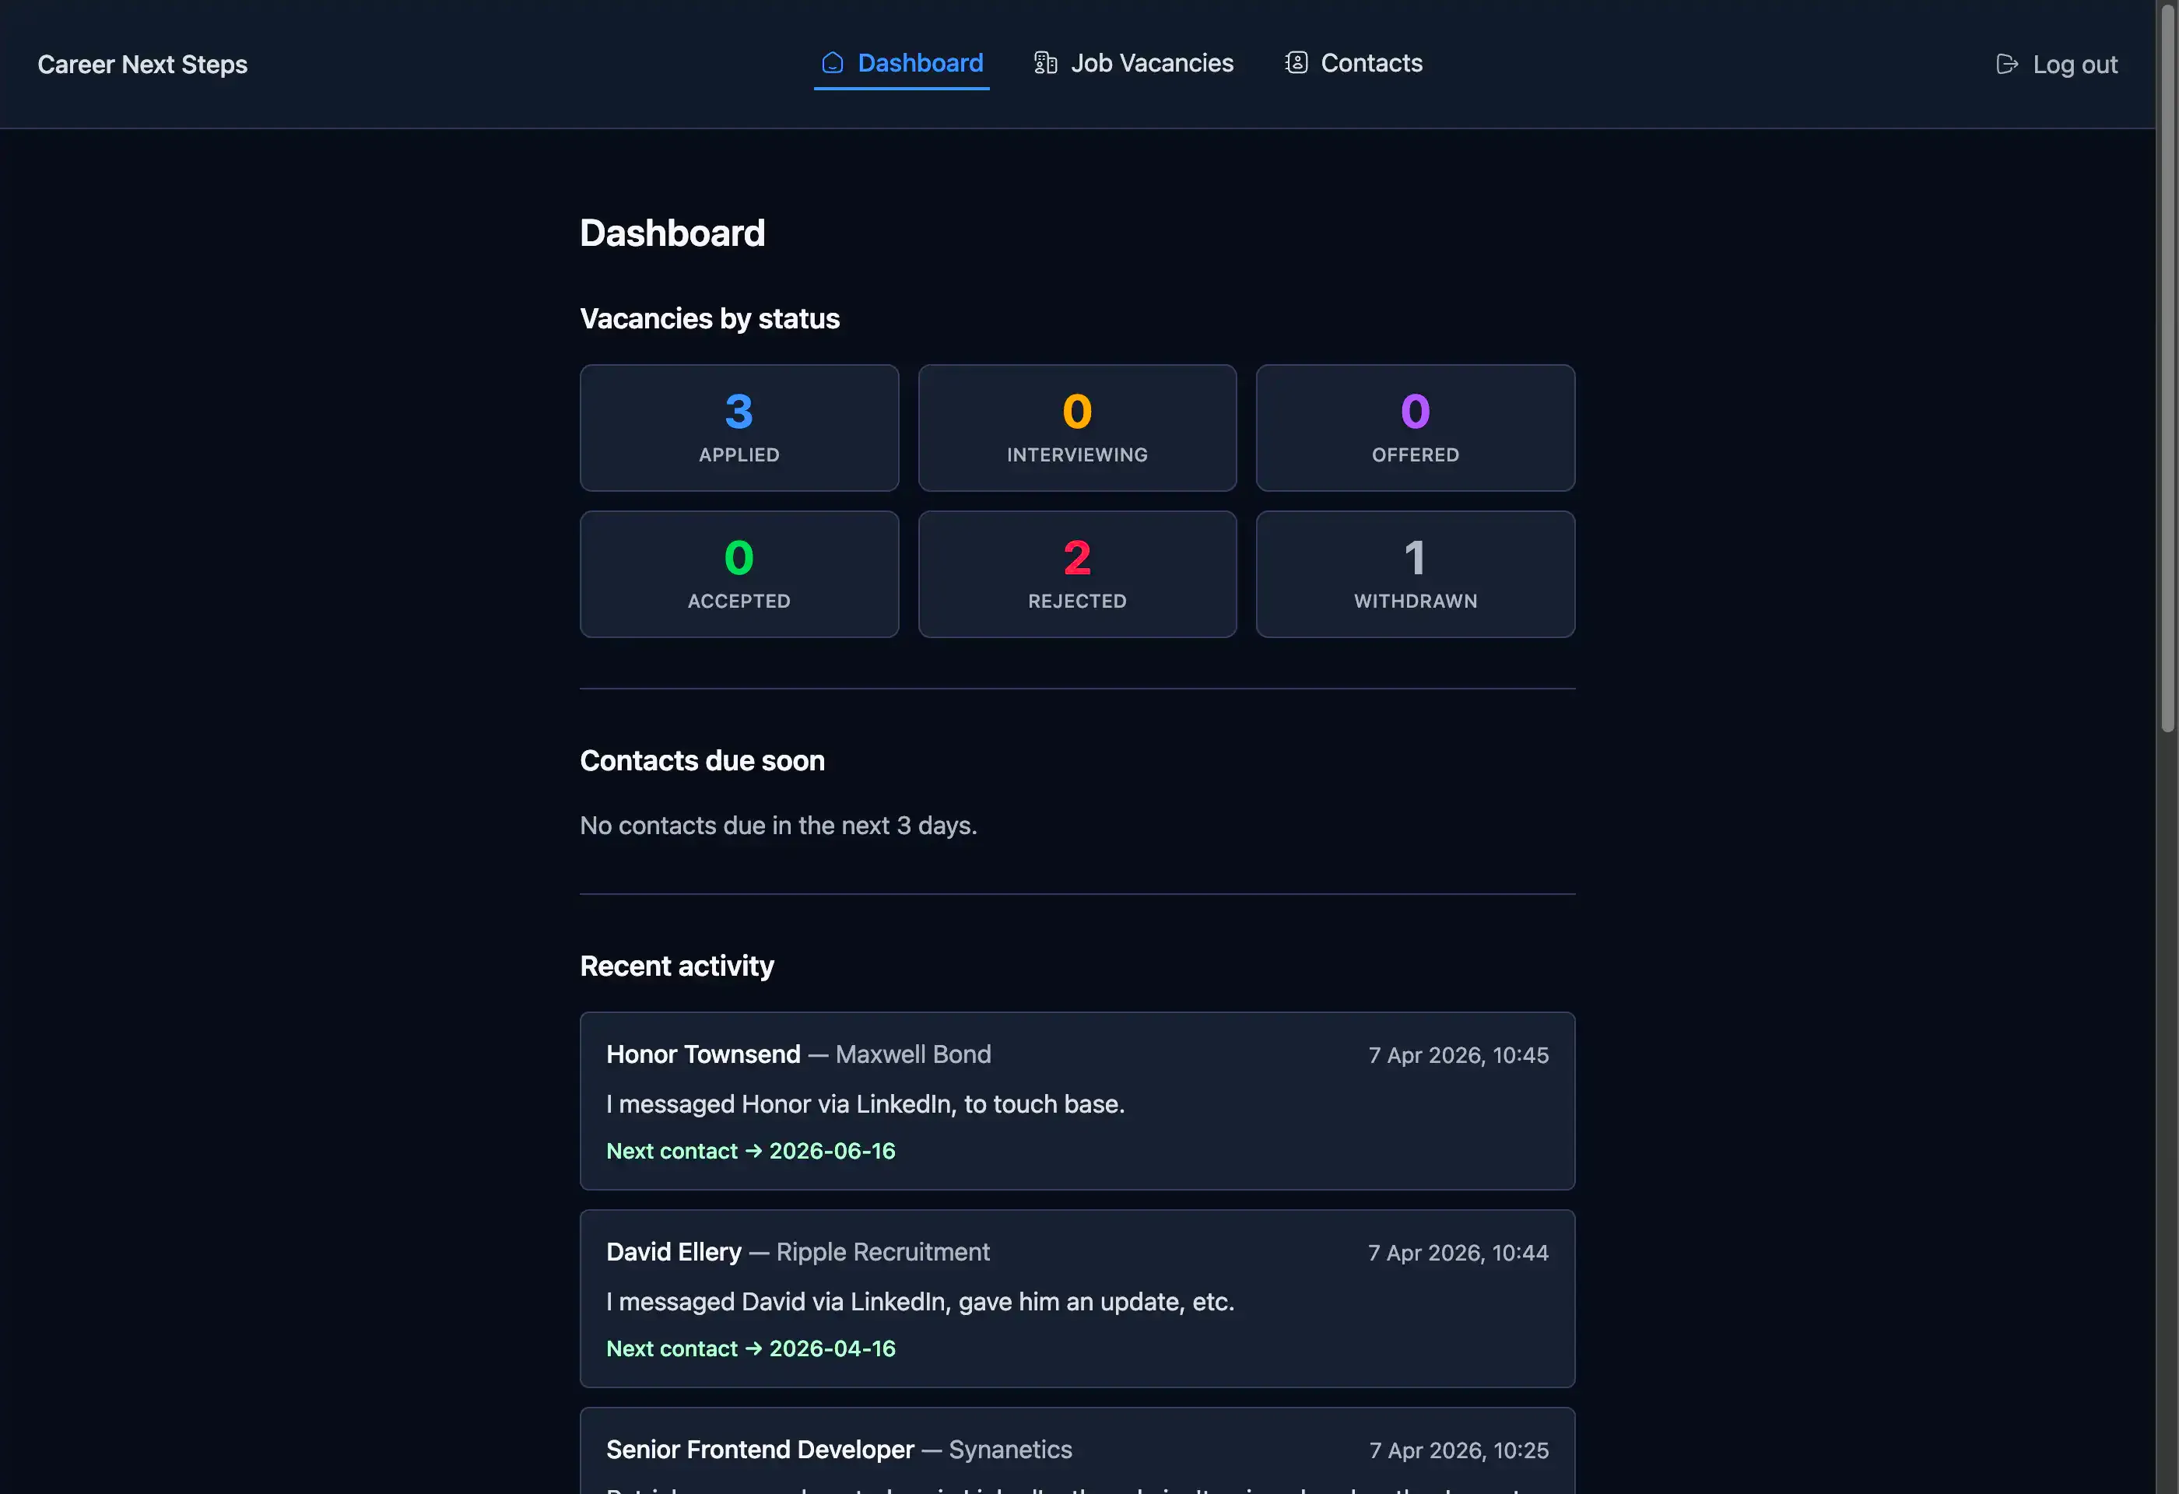Click the Contacts address book icon
This screenshot has width=2179, height=1494.
pyautogui.click(x=1296, y=63)
